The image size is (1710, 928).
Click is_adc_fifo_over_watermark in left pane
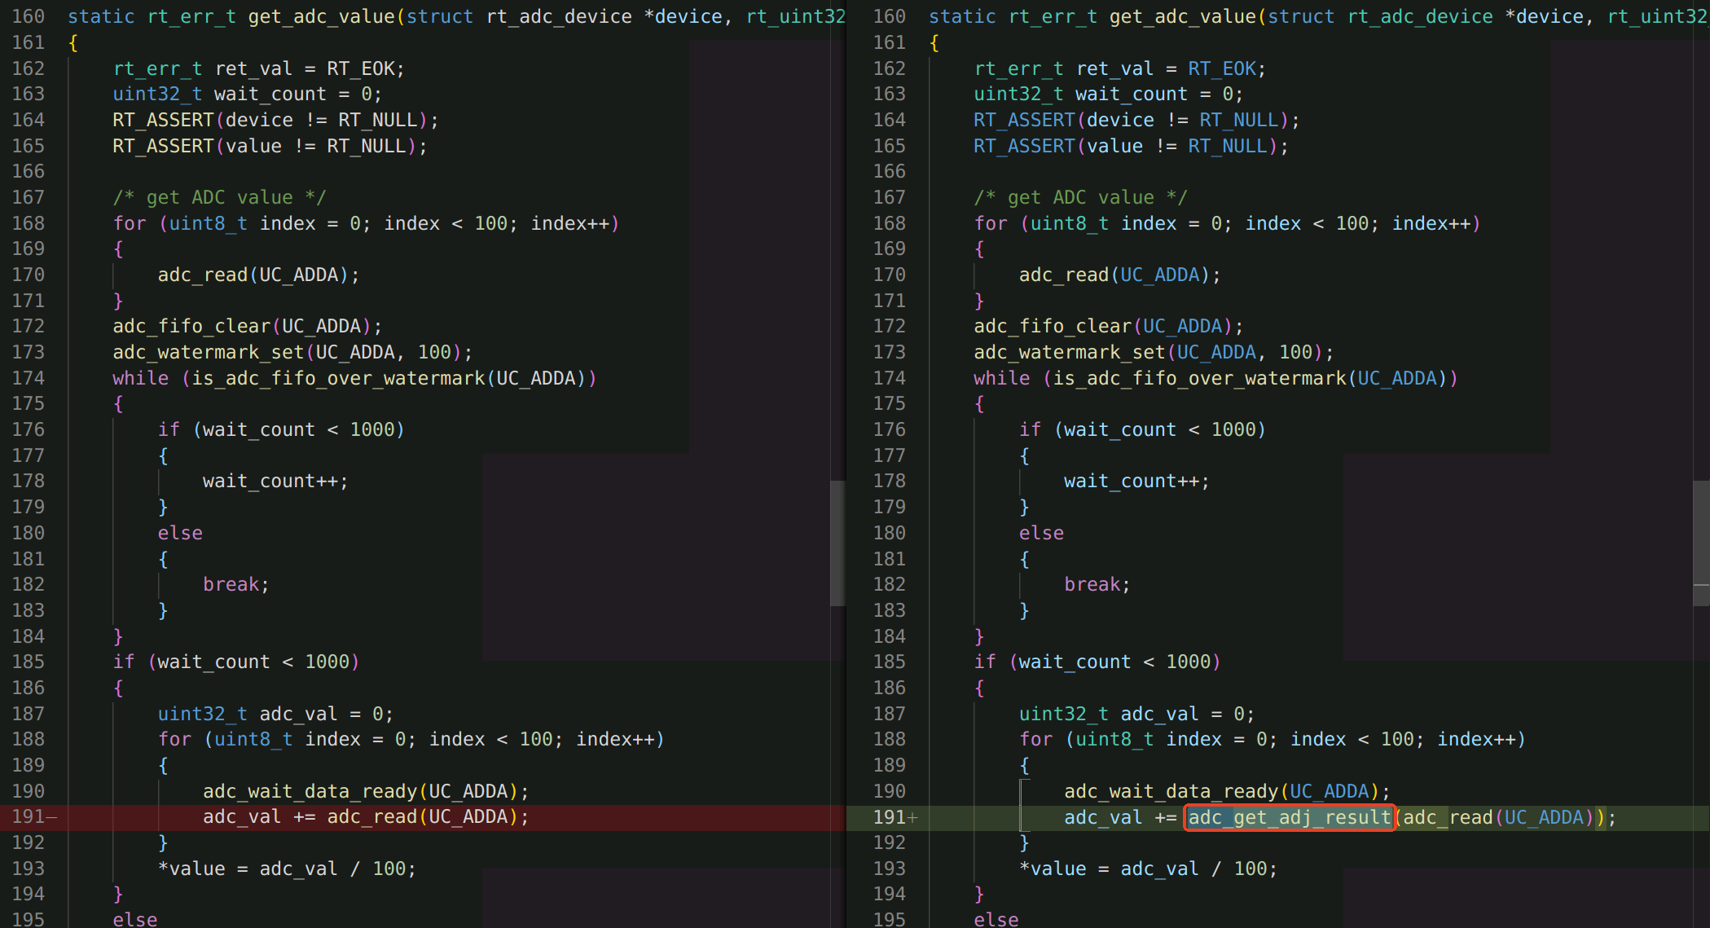(x=338, y=378)
